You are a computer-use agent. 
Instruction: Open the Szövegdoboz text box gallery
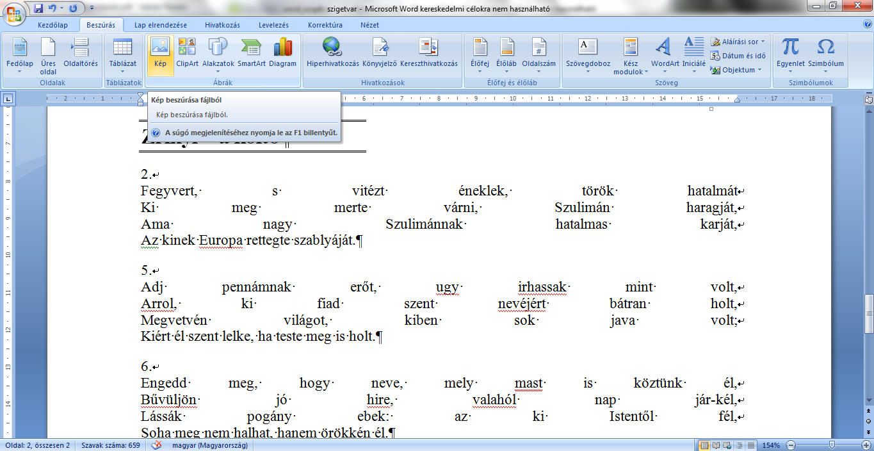[588, 56]
